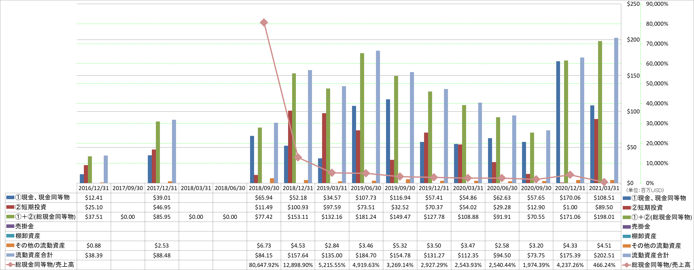Click the 棚卸資産 row header in the table
This screenshot has width=694, height=270.
41,236
